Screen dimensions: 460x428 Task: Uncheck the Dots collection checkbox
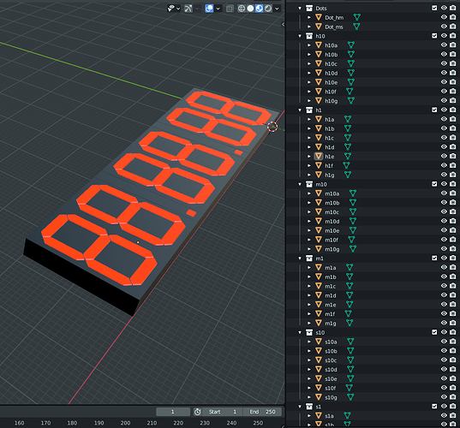pos(434,9)
